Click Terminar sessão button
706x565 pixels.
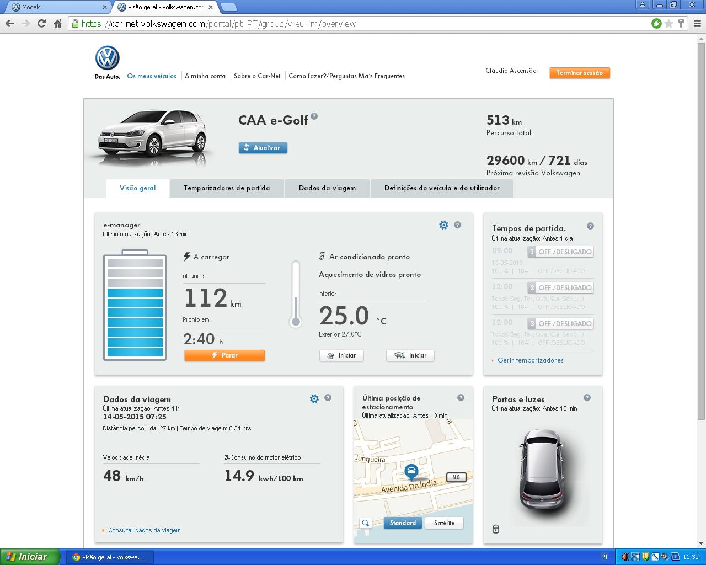[580, 73]
